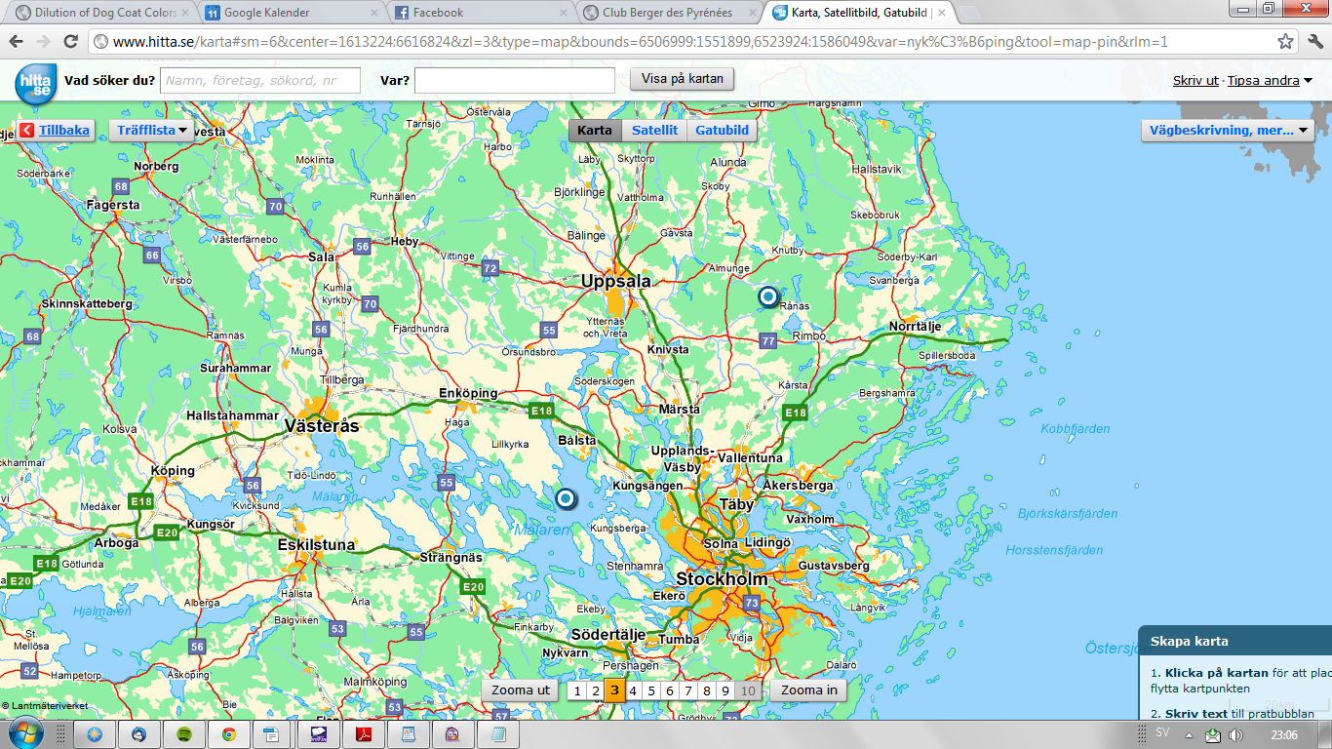
Task: Click Chrome icon in taskbar
Action: coord(228,733)
